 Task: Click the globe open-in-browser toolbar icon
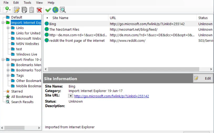(55, 10)
